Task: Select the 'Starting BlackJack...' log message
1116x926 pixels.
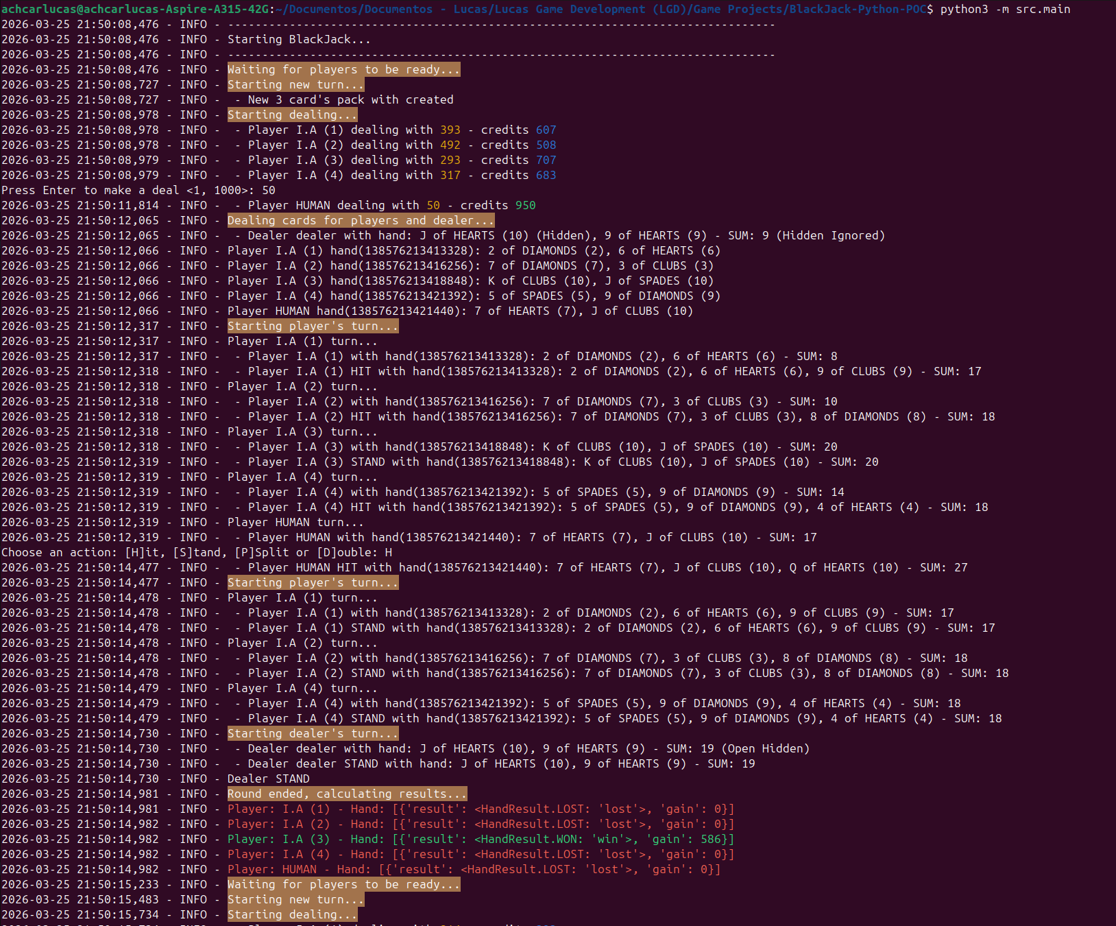Action: pos(299,39)
